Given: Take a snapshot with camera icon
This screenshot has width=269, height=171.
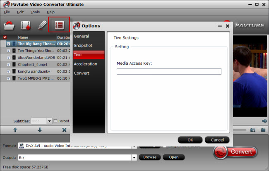Looking at the screenshot, I should coord(252,130).
